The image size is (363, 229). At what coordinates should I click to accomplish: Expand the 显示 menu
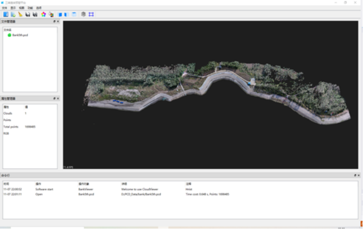(x=13, y=8)
